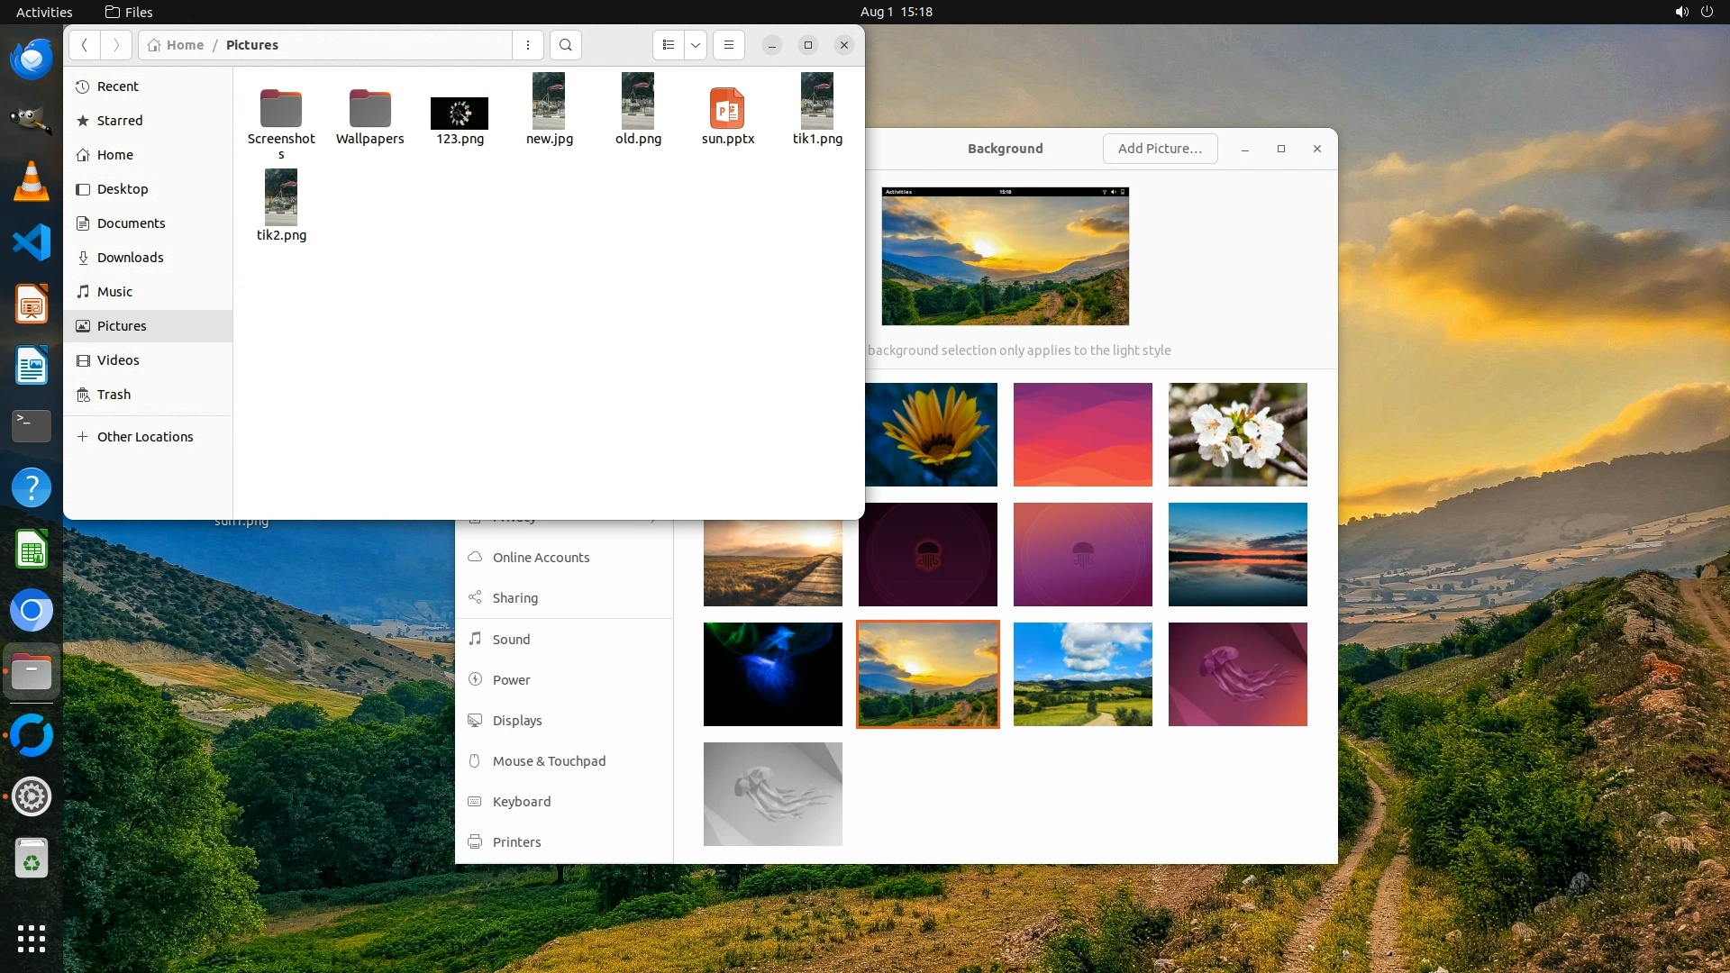The image size is (1730, 973).
Task: Open the Show Applications grid
Action: 32,938
